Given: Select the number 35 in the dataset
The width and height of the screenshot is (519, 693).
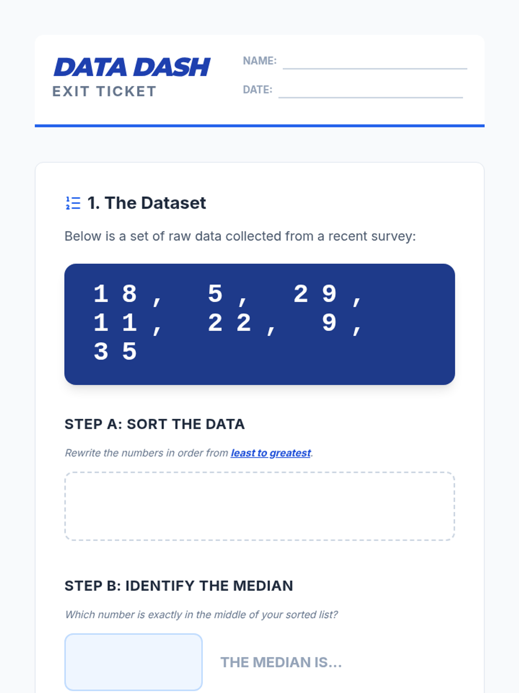Looking at the screenshot, I should [x=115, y=351].
